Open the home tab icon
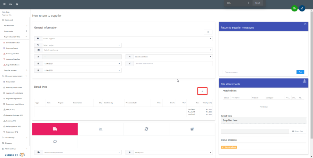Screen dimensions: 313x158 coord(192,129)
